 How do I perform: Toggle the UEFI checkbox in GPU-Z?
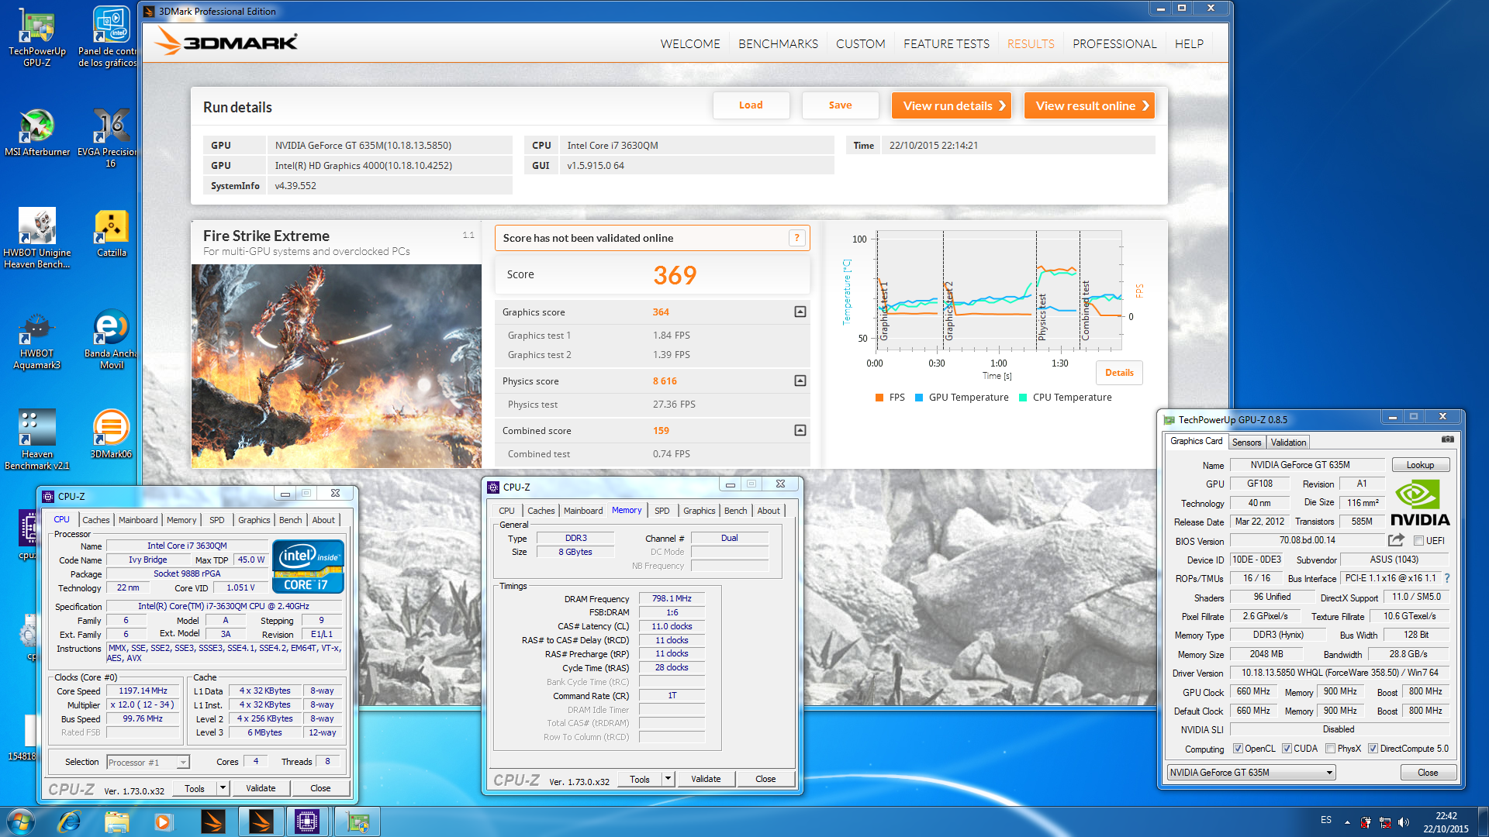click(x=1418, y=541)
